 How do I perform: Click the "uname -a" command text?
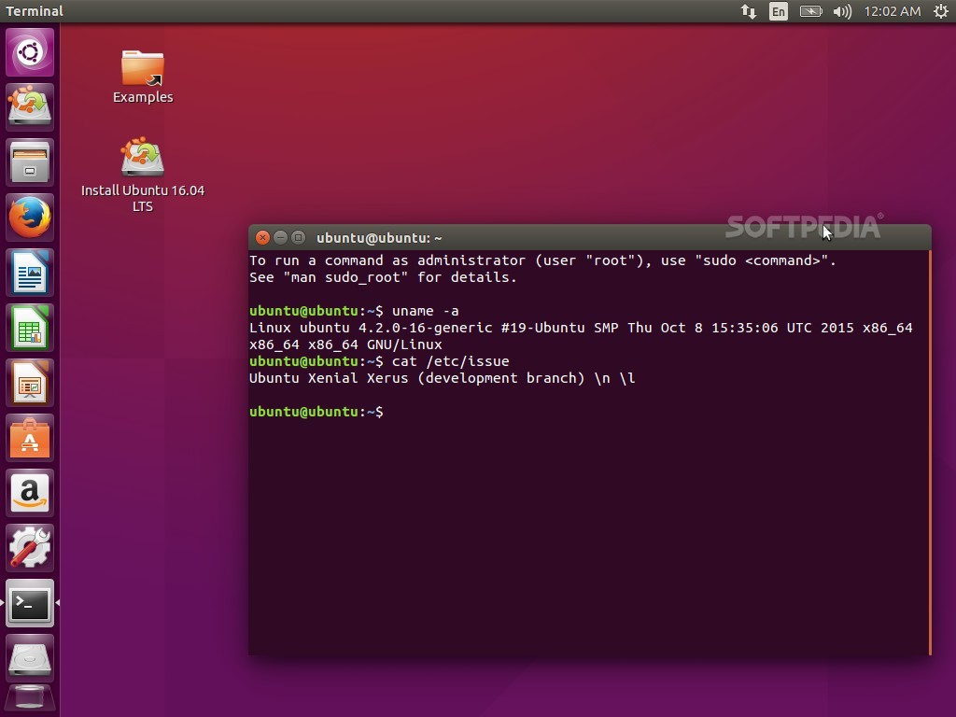point(426,311)
